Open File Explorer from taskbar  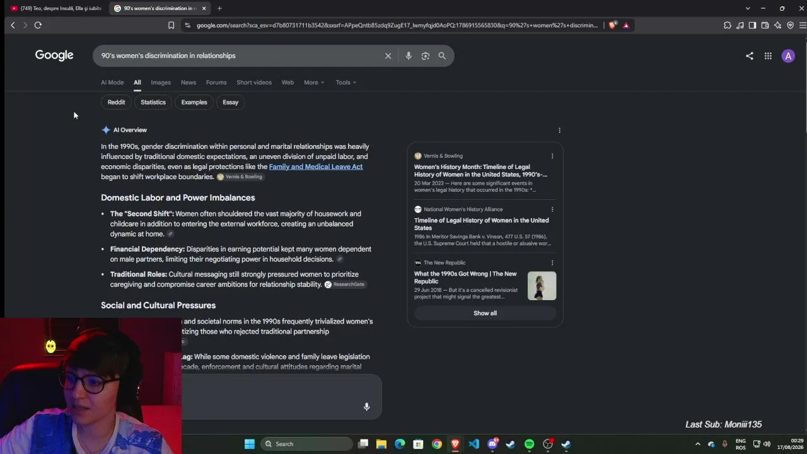tap(381, 444)
